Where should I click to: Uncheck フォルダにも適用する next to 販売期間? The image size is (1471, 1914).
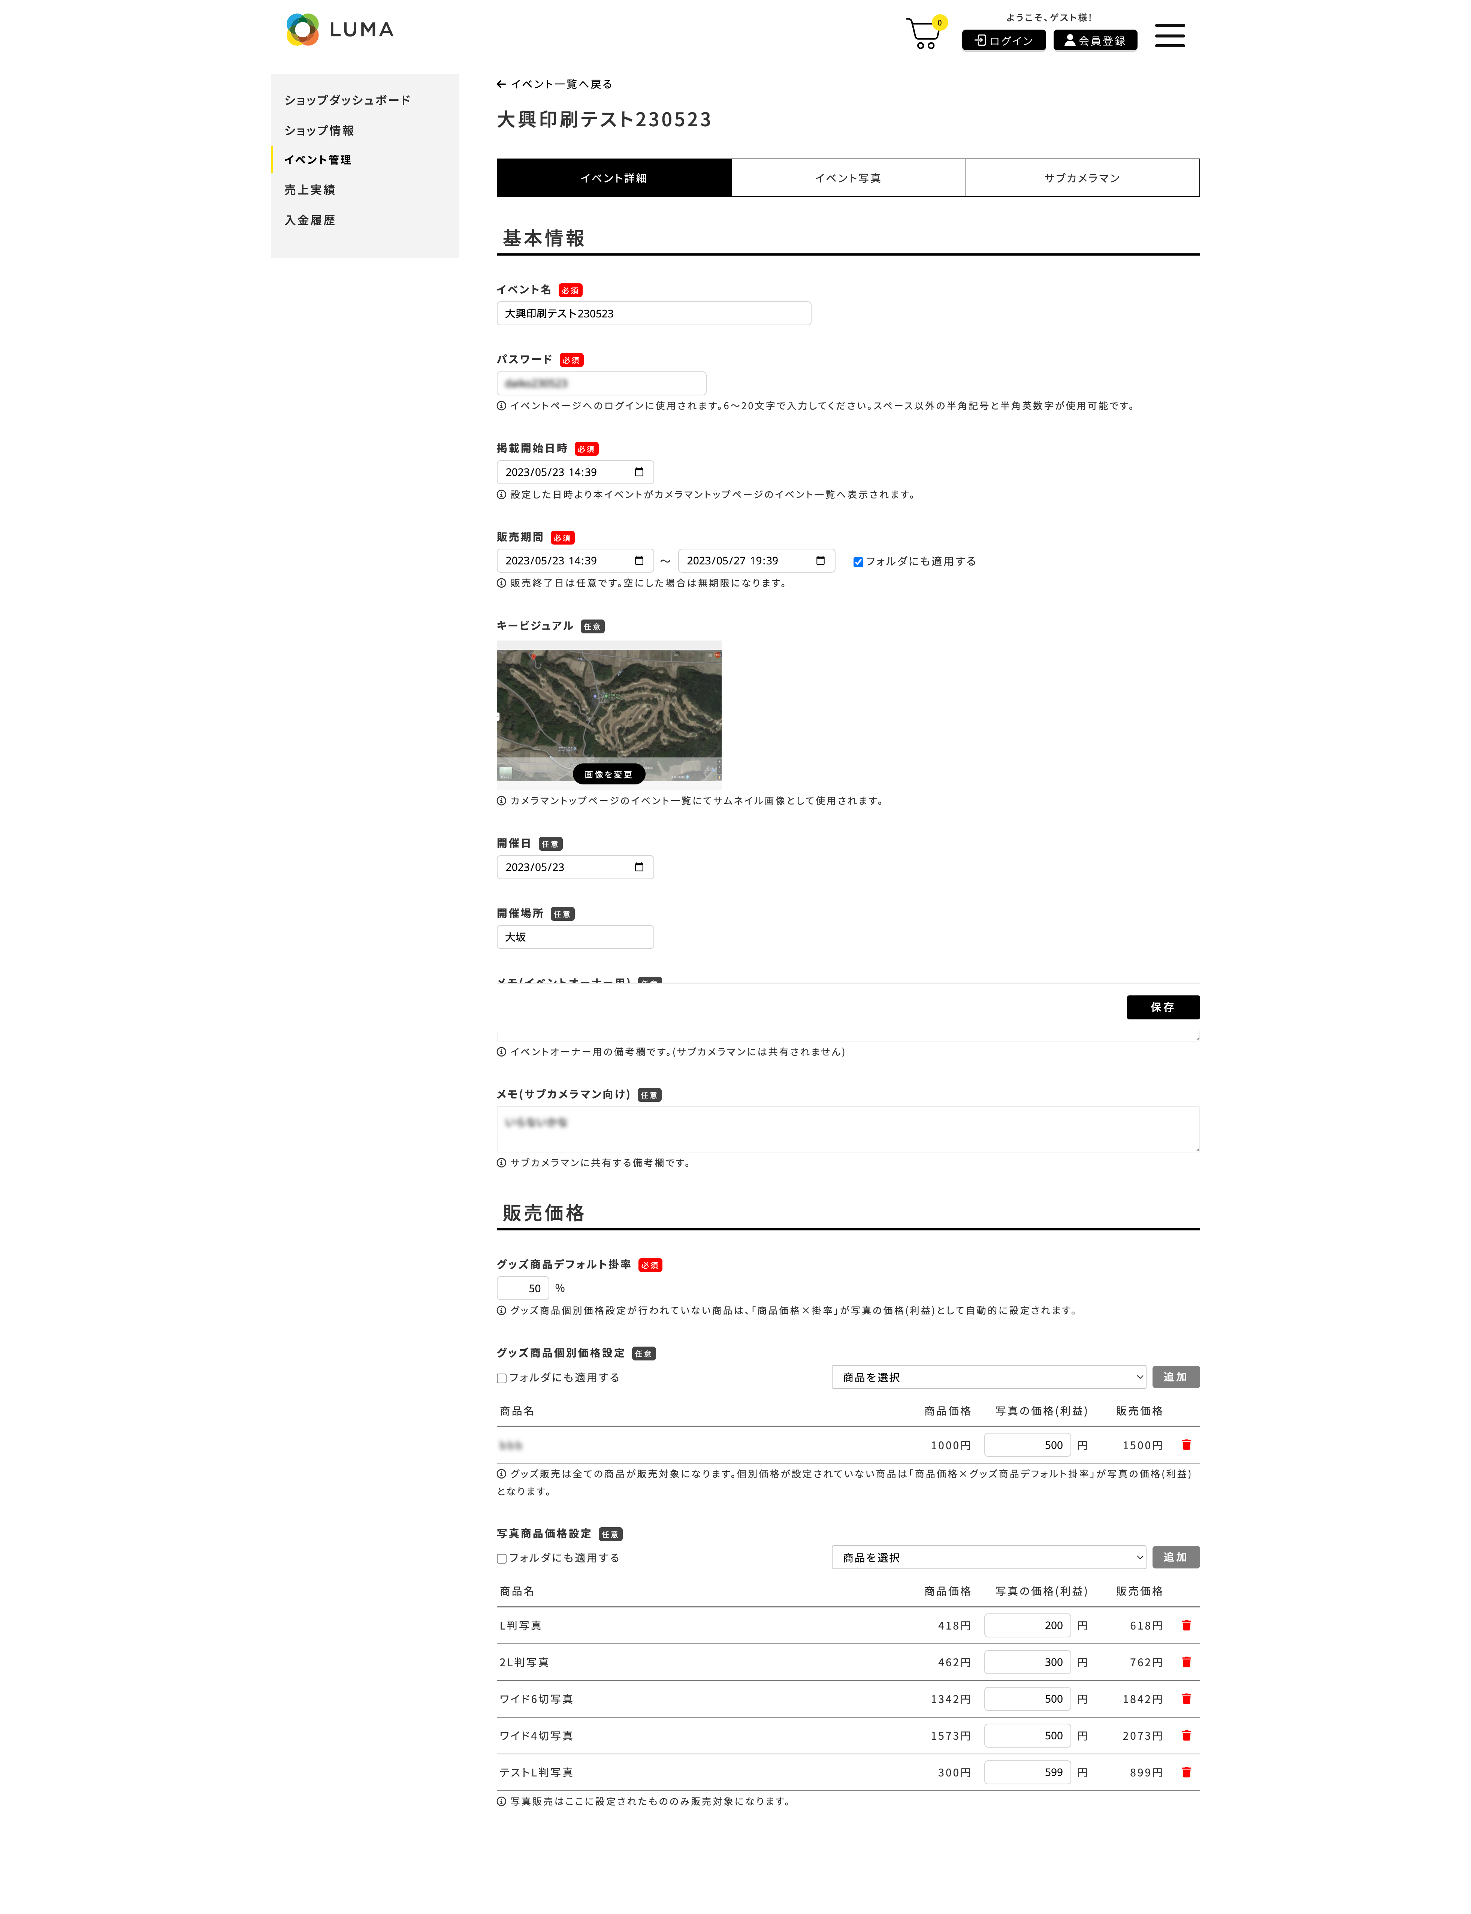858,562
